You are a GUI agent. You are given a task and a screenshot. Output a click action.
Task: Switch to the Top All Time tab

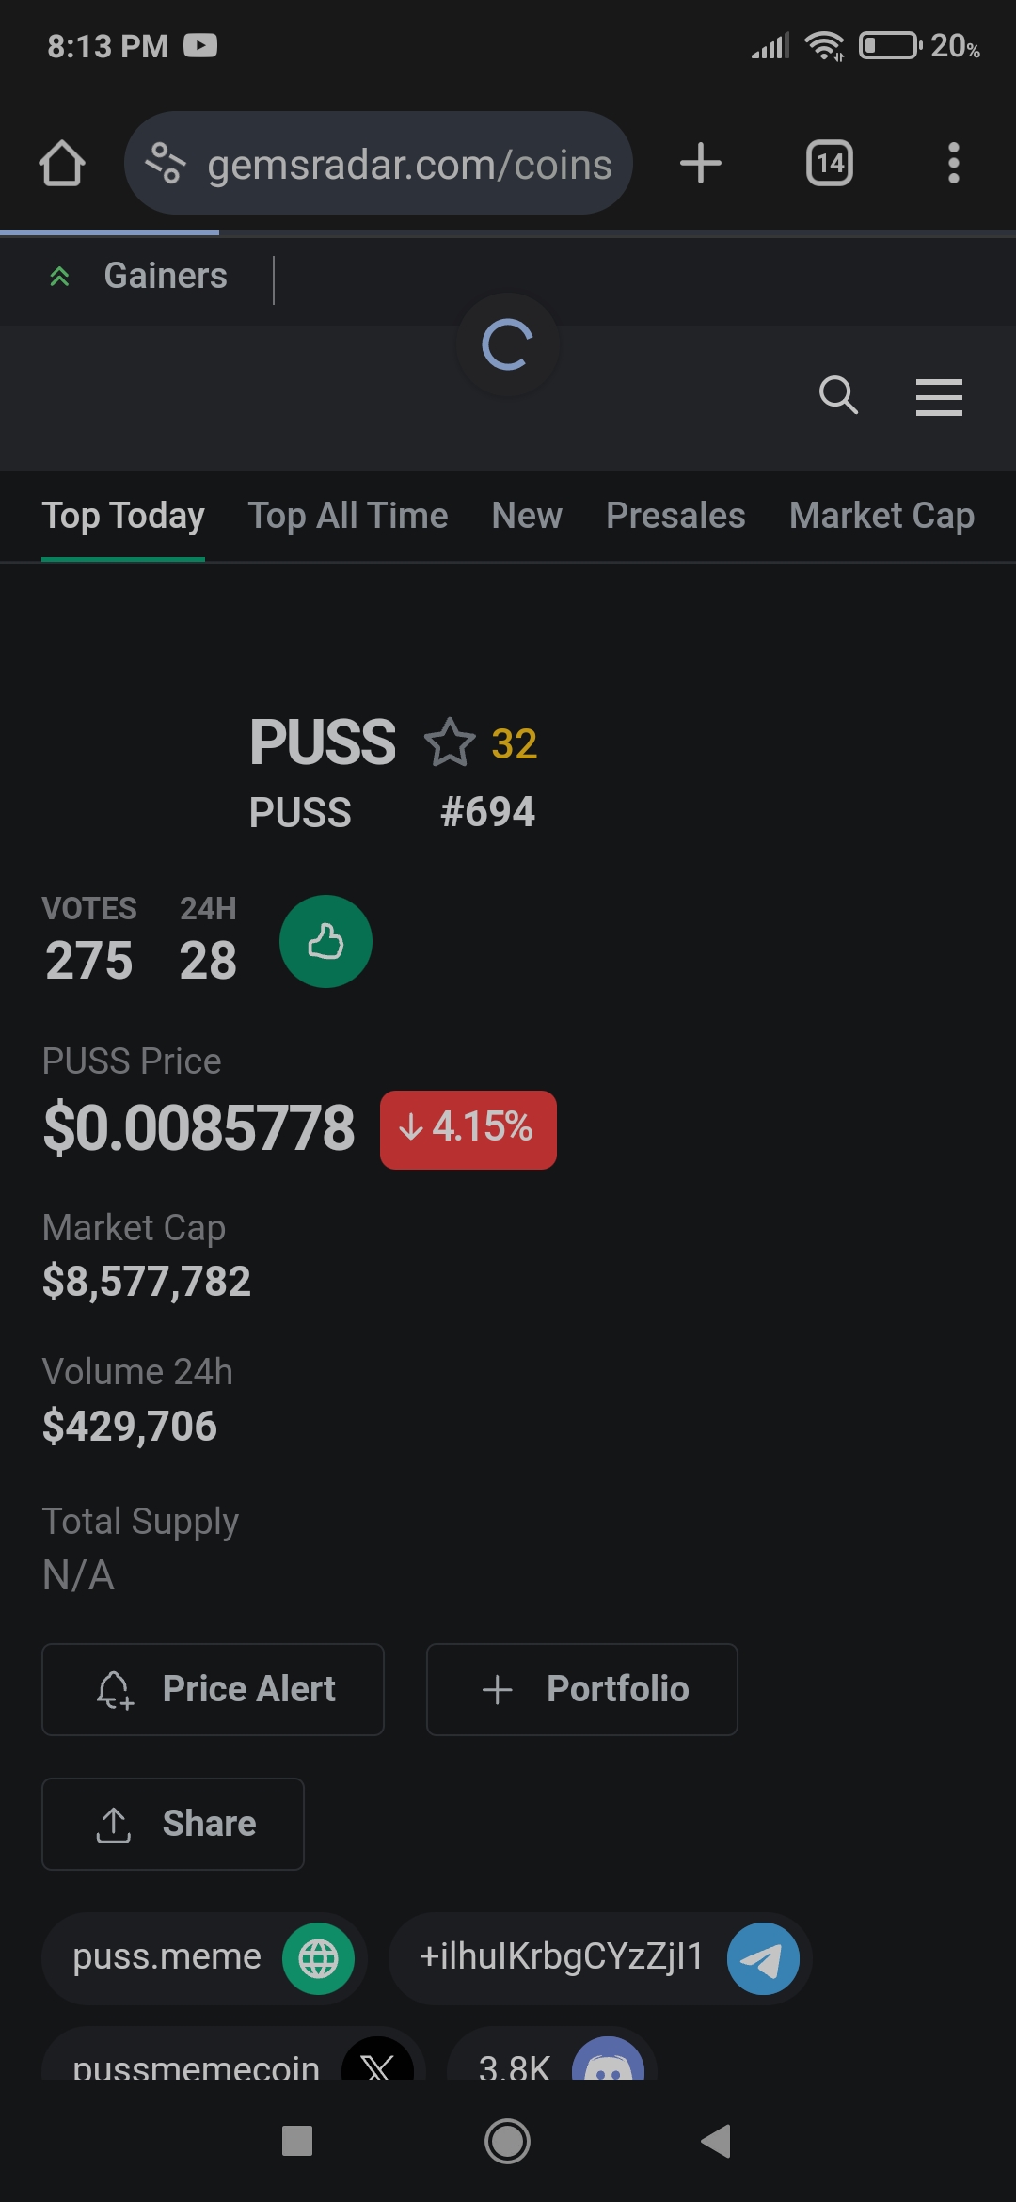click(347, 516)
